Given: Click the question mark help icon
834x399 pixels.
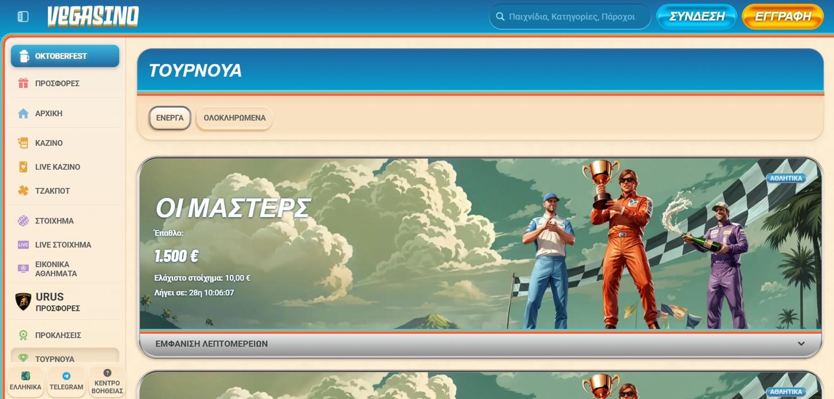Looking at the screenshot, I should pos(107,373).
